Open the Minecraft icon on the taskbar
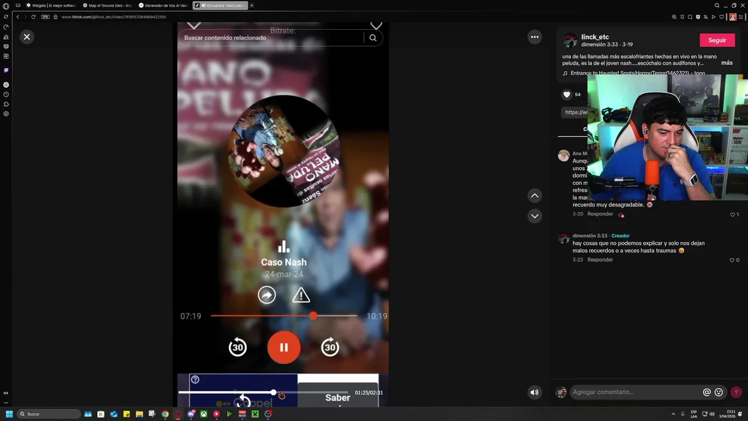The image size is (748, 421). 255,414
